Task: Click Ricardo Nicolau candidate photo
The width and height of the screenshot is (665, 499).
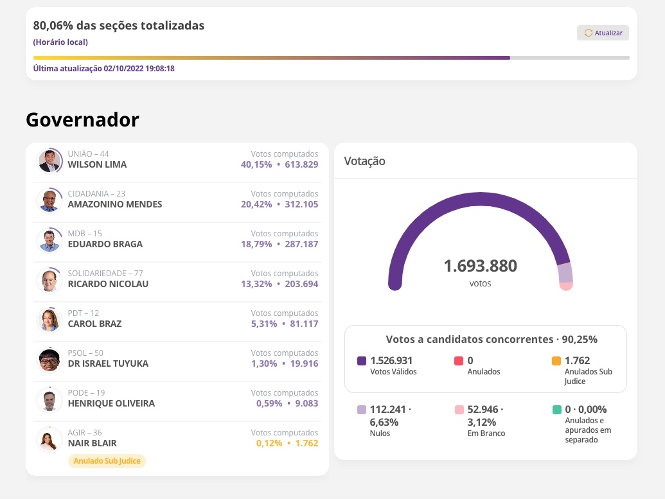Action: point(50,280)
